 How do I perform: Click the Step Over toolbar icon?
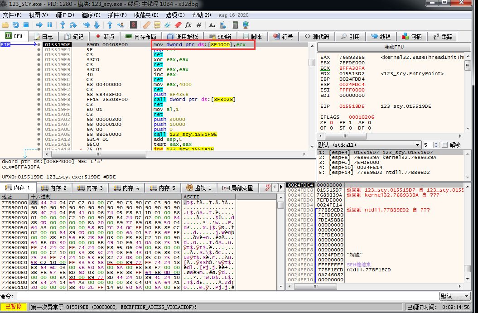(x=73, y=25)
